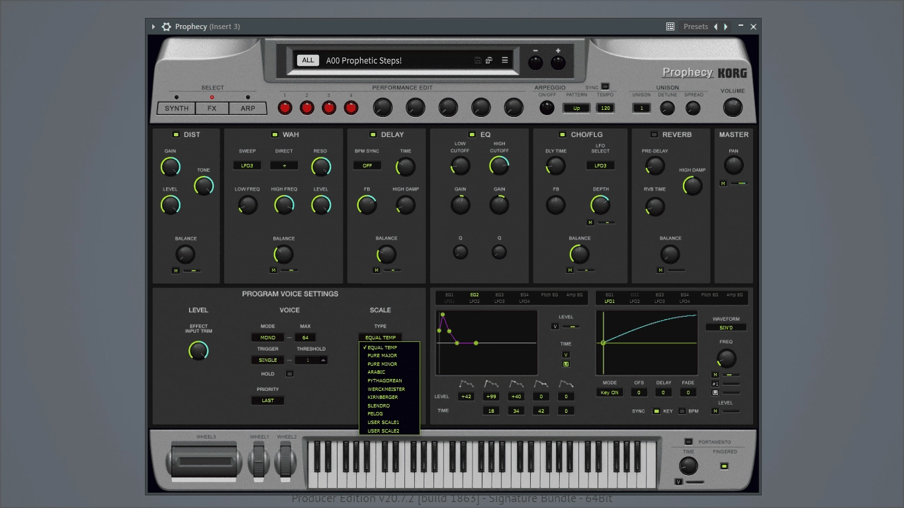Open the Arpeggio Pattern dropdown showing Up
Screen dimensions: 904x508
click(x=576, y=108)
